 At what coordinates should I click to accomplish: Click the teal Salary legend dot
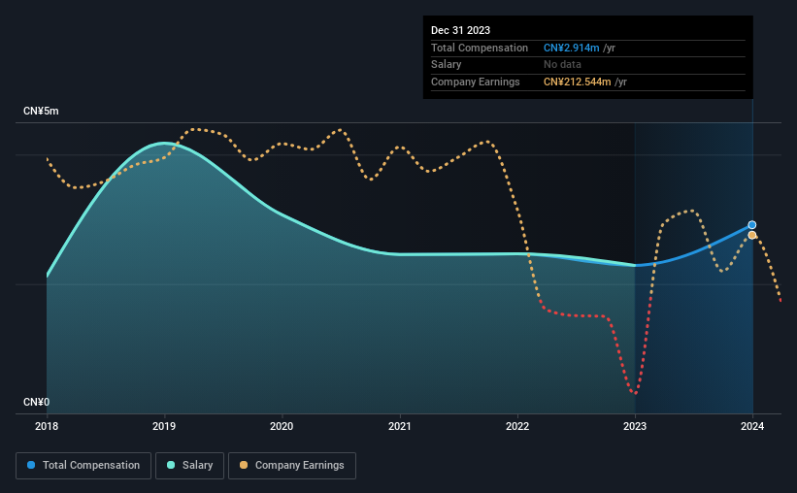[171, 465]
